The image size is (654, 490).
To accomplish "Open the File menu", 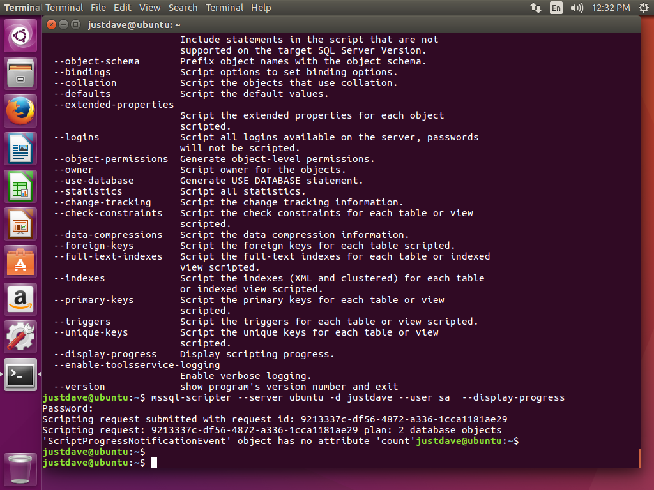I will tap(98, 8).
